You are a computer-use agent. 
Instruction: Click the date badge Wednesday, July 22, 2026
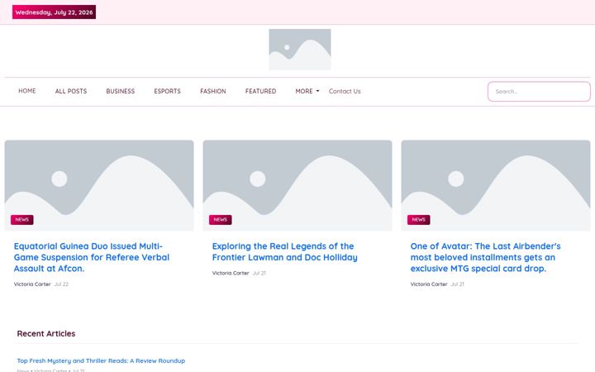coord(54,12)
